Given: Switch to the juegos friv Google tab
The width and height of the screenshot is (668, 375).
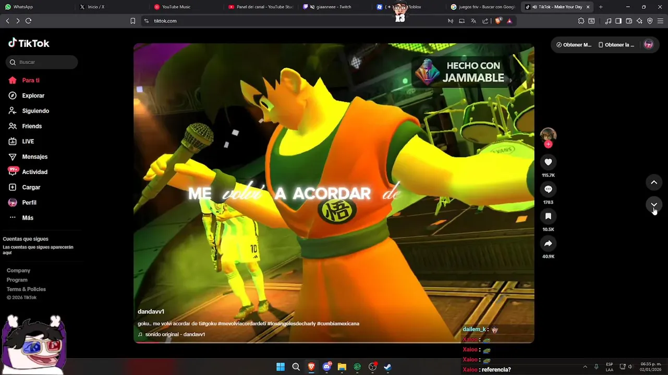Looking at the screenshot, I should 482,7.
